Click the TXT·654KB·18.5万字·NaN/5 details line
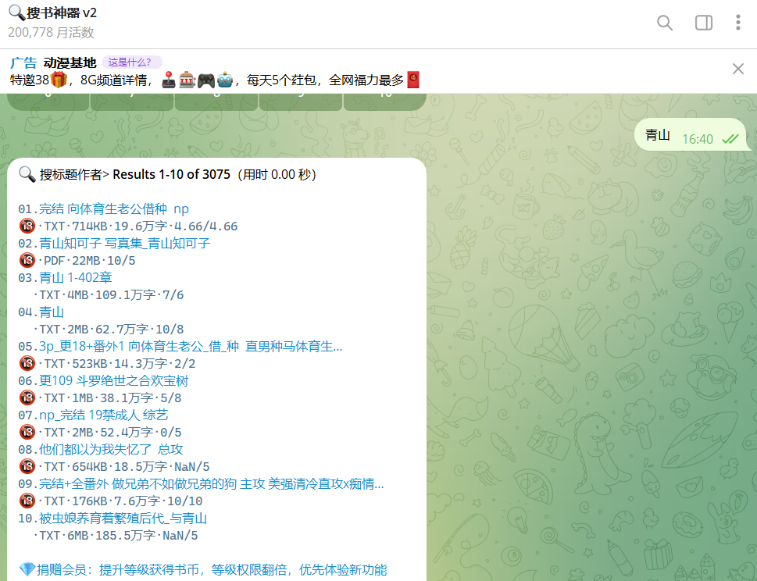The image size is (757, 581). coord(124,467)
